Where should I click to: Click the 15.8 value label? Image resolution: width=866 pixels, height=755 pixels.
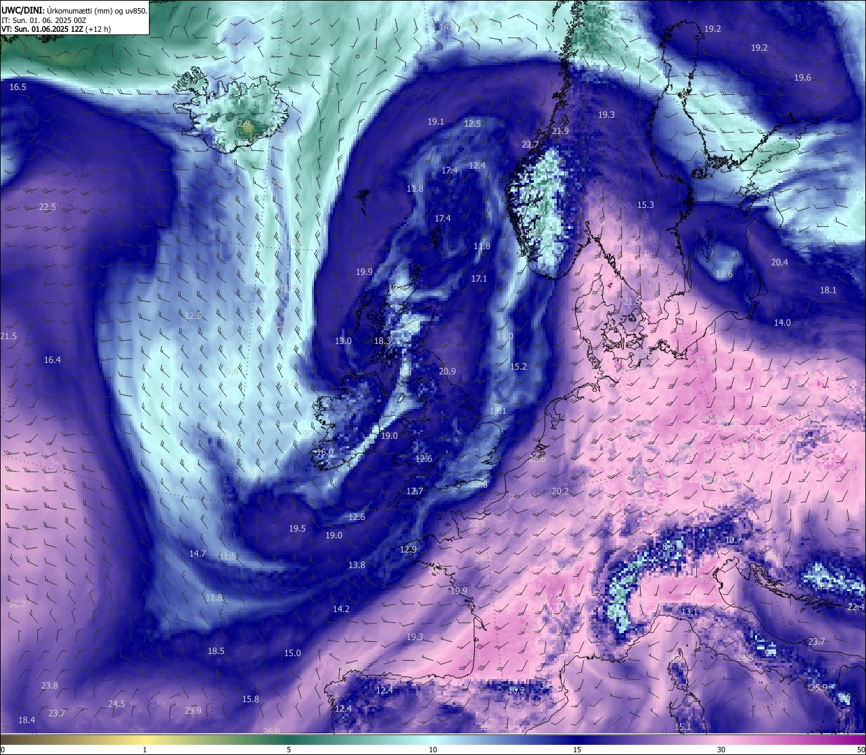250,699
